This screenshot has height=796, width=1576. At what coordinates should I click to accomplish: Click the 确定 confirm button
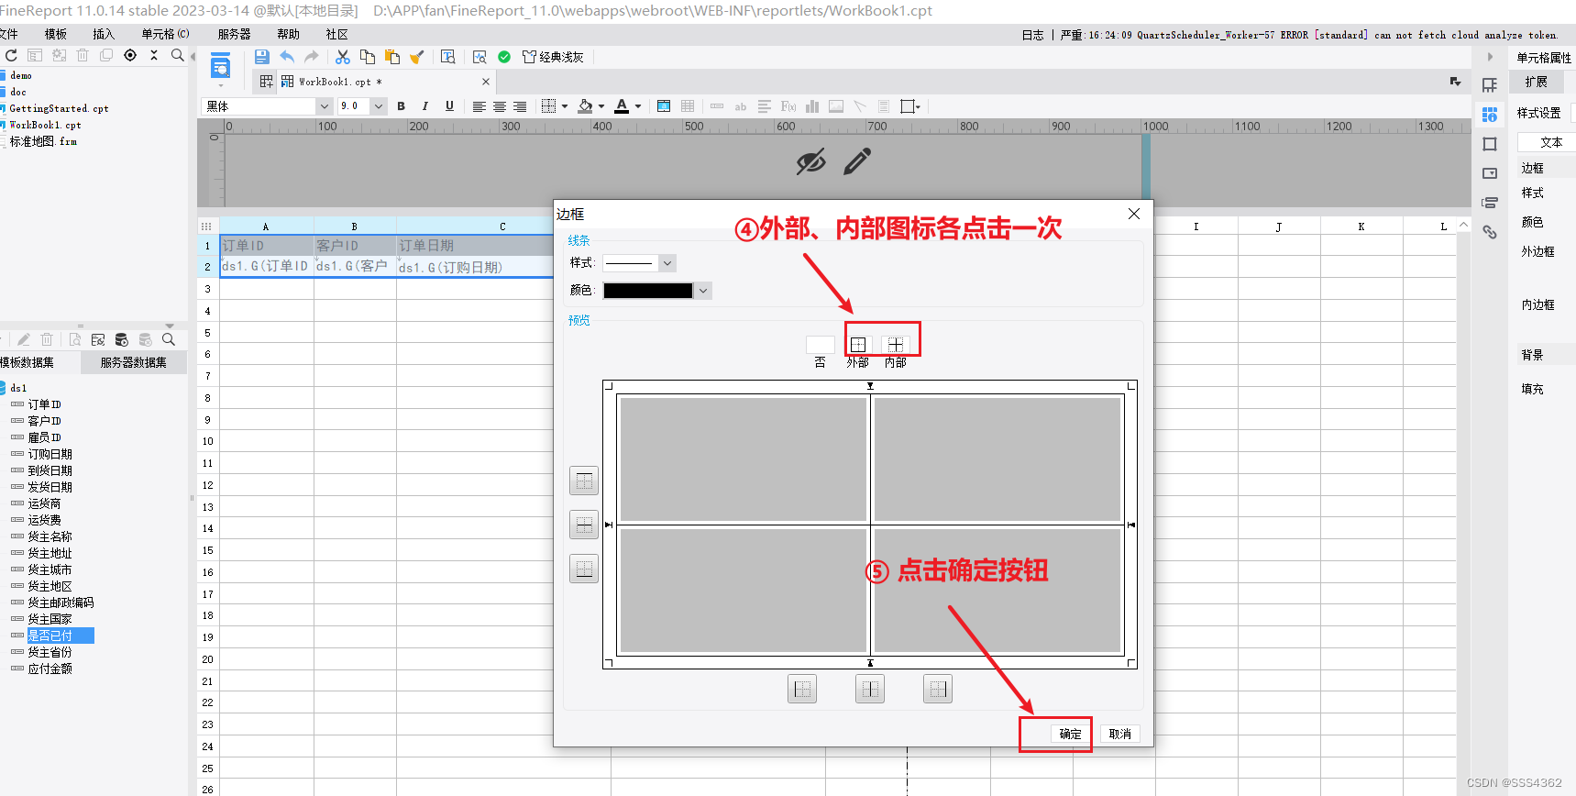1071,734
